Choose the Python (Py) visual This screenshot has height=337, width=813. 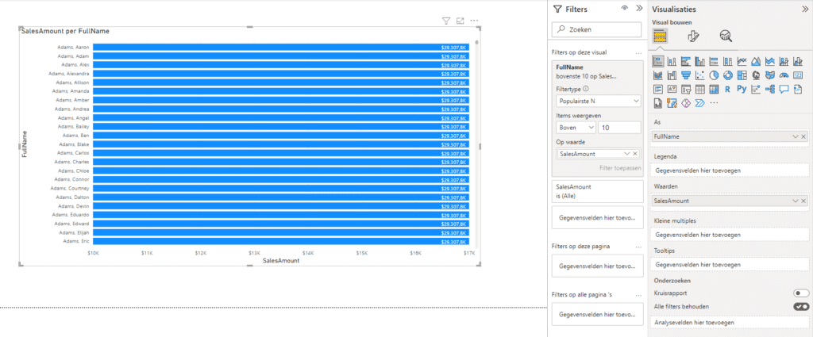[742, 89]
